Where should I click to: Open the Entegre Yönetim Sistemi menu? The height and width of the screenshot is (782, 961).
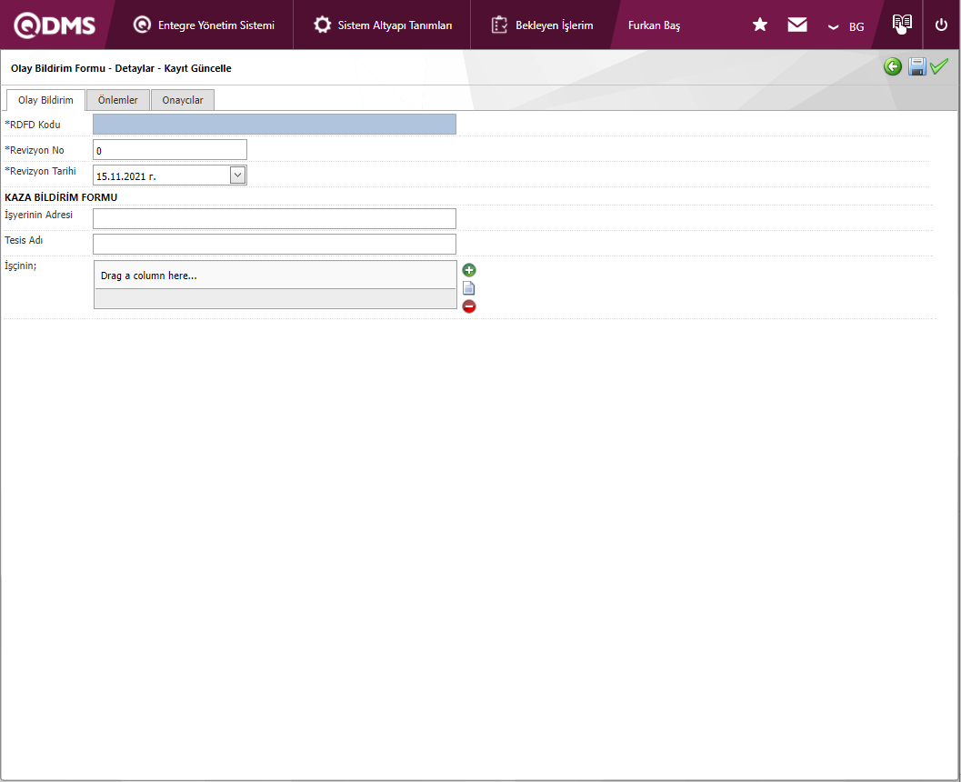tap(204, 25)
